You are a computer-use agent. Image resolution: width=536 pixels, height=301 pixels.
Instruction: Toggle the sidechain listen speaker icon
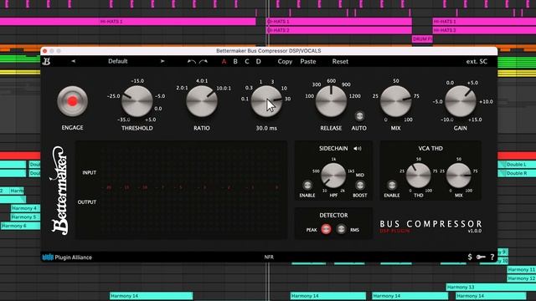358,149
